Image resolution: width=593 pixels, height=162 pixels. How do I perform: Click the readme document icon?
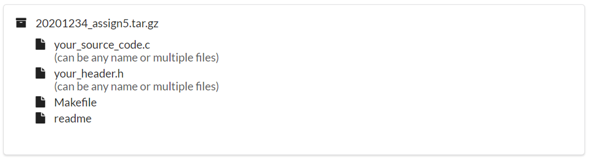(x=40, y=118)
